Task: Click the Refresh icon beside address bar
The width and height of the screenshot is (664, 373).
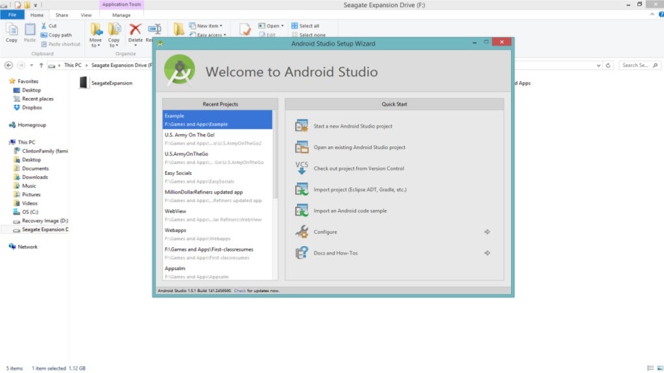Action: [x=608, y=65]
